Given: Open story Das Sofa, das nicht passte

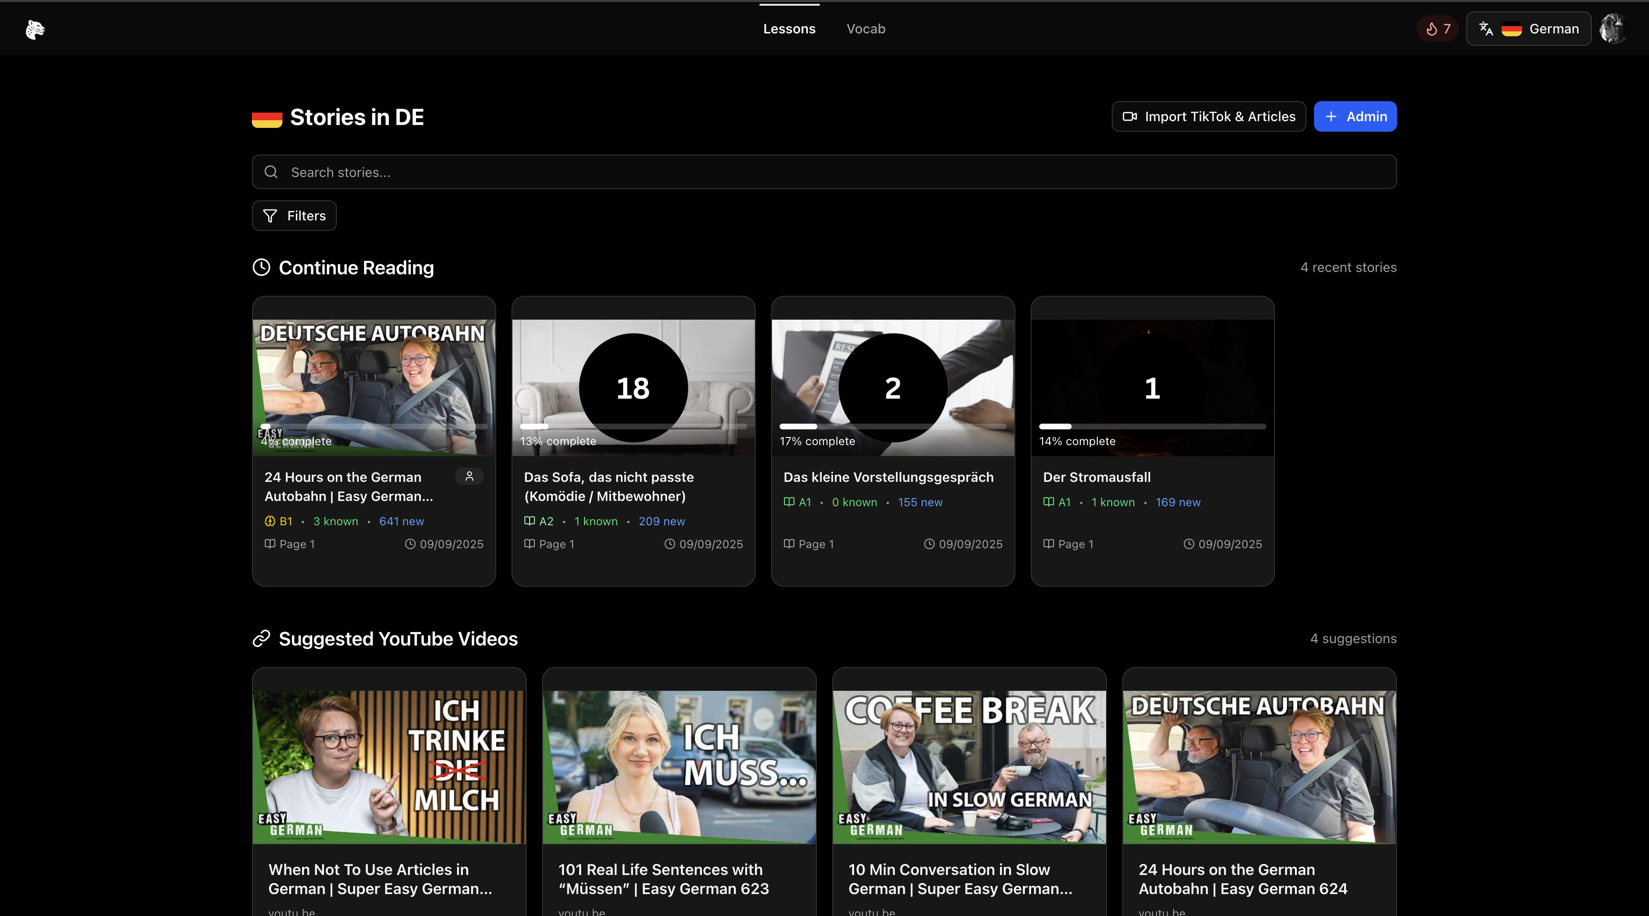Looking at the screenshot, I should click(x=609, y=487).
